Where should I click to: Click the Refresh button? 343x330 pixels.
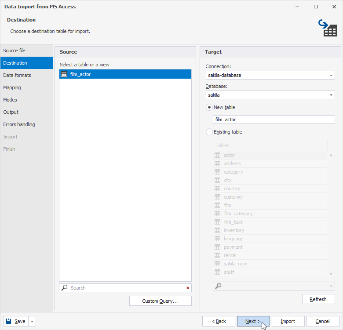(318, 299)
